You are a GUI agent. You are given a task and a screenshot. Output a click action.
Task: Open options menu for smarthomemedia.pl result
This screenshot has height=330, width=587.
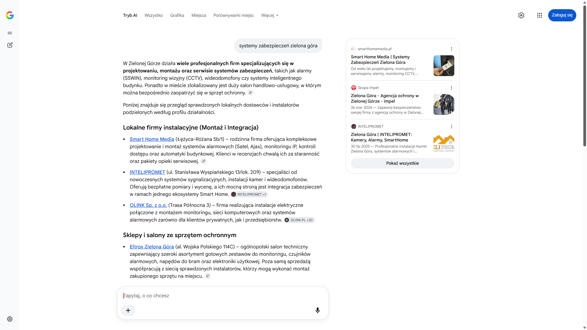pos(452,49)
